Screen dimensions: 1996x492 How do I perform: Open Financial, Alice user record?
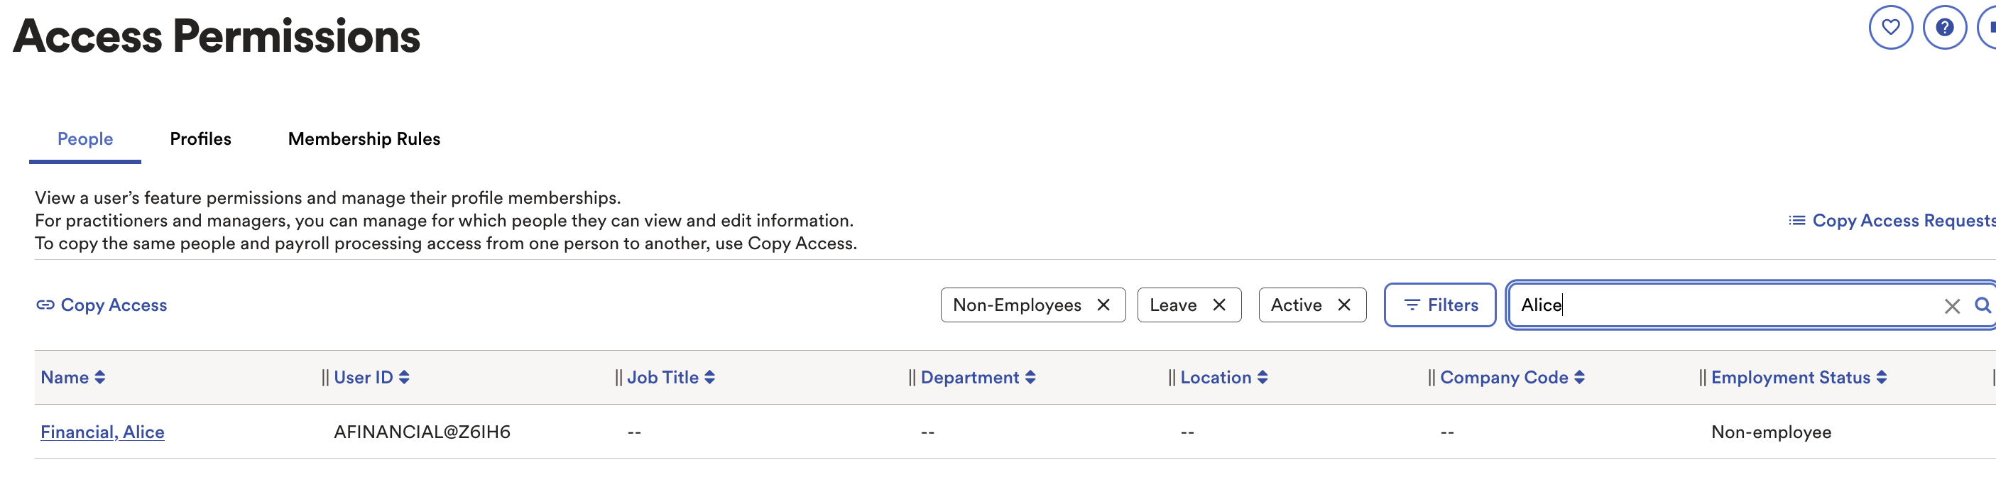[x=102, y=432]
